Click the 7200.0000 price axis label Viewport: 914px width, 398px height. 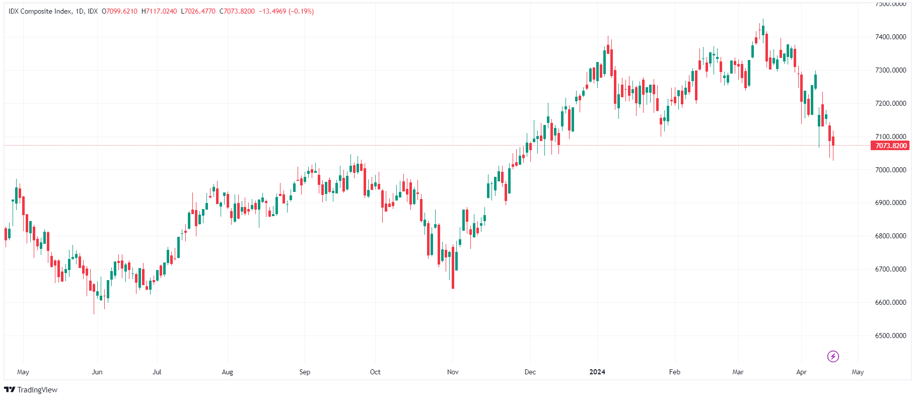click(x=890, y=103)
